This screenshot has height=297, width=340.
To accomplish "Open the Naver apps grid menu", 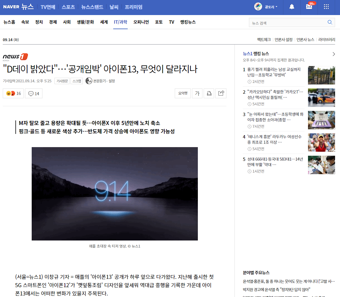I will click(x=326, y=7).
